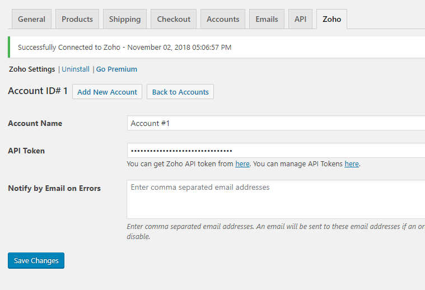Click Back to Accounts button
Screen dimensions: 425x290
coord(180,92)
